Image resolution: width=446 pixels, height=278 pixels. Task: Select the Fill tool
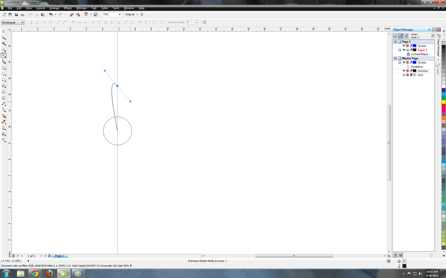click(4, 134)
